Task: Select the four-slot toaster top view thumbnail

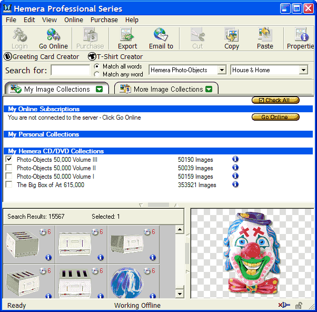Action: (x=82, y=281)
